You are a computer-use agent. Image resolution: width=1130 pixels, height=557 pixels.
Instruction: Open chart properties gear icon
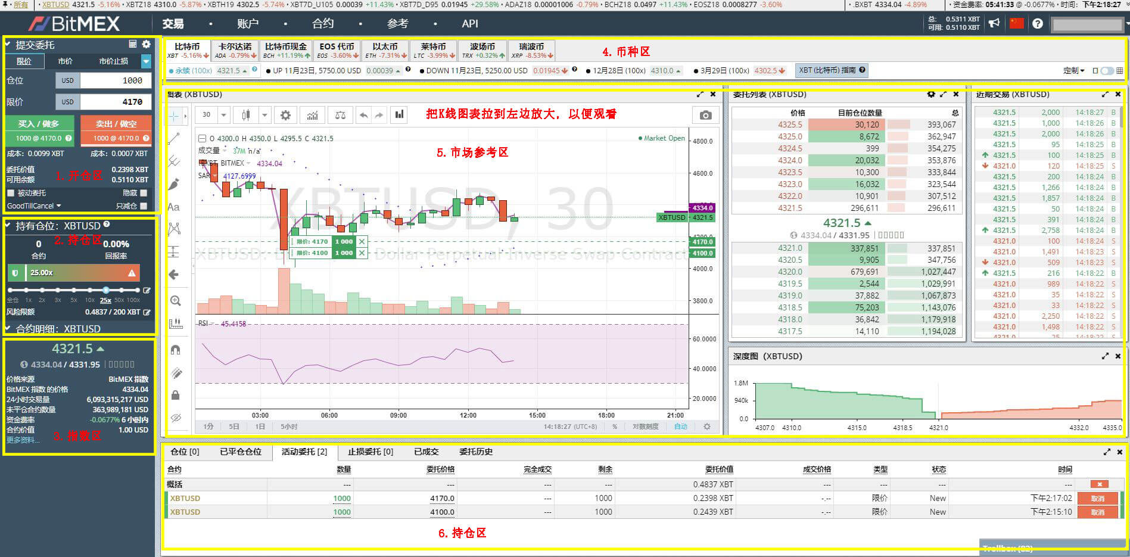pyautogui.click(x=286, y=115)
